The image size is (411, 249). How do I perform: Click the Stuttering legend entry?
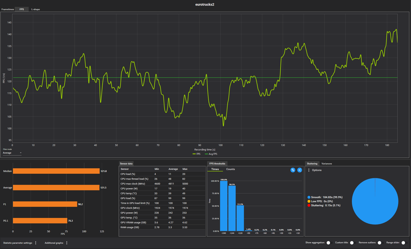(324, 205)
